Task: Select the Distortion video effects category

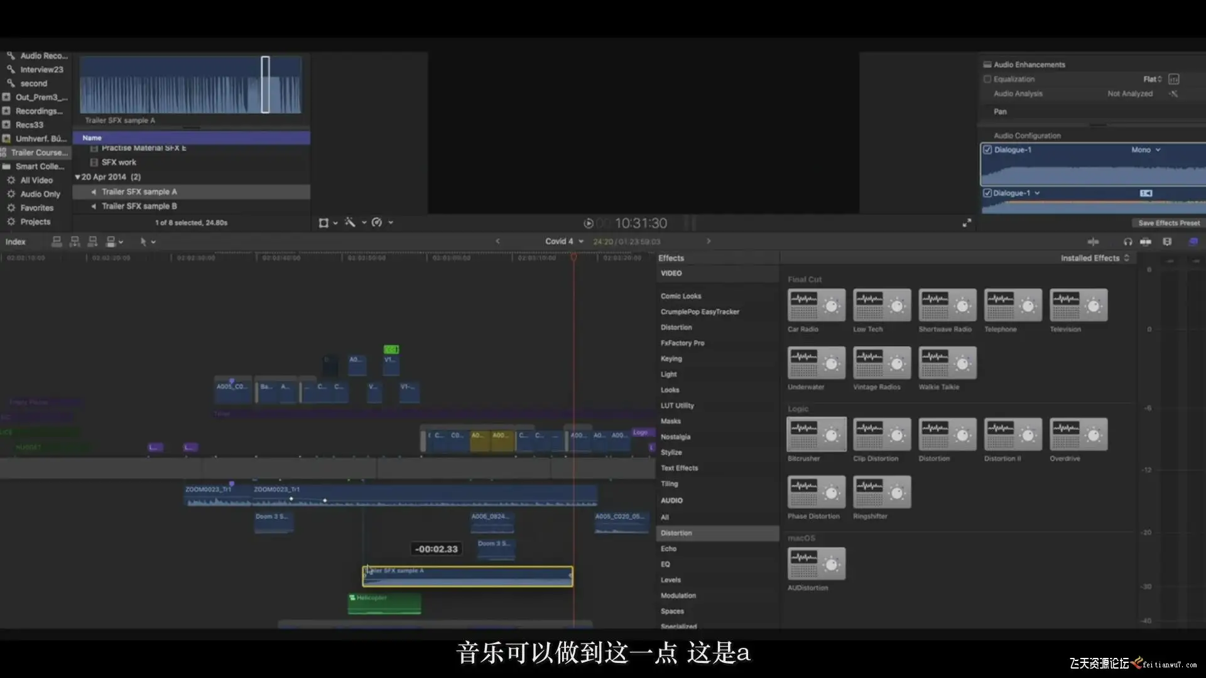Action: (676, 328)
